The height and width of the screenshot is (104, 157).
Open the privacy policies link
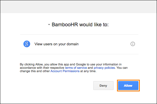coord(104,68)
